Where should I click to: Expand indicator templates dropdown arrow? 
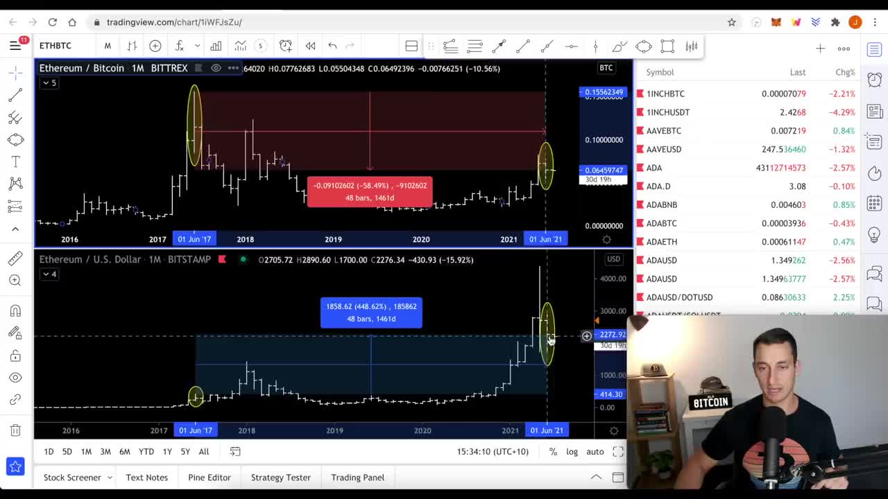click(197, 46)
